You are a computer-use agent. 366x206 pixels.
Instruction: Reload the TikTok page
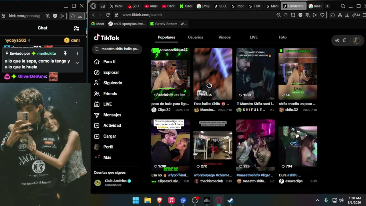click(x=108, y=15)
